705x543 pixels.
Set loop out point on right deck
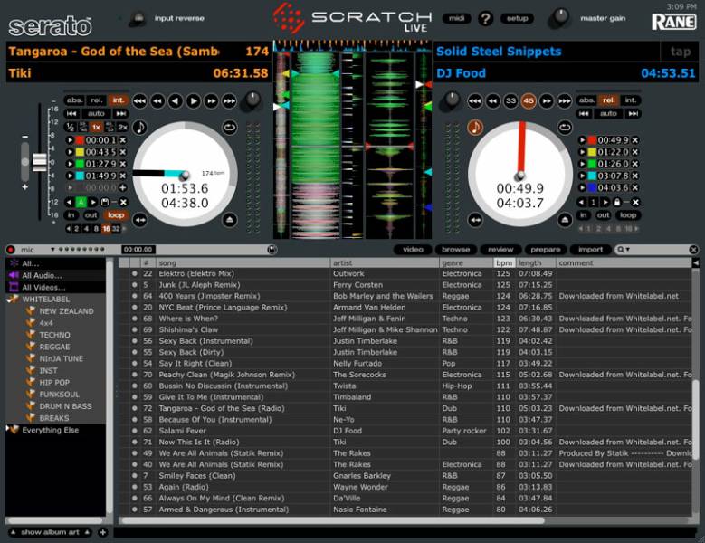(603, 215)
